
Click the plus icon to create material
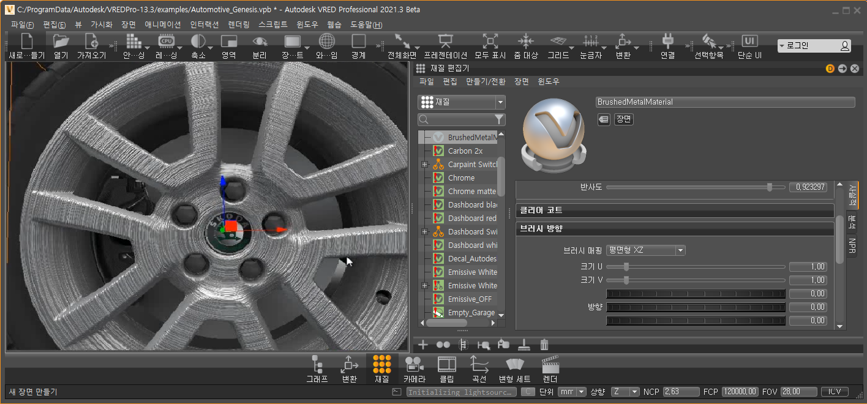(422, 345)
